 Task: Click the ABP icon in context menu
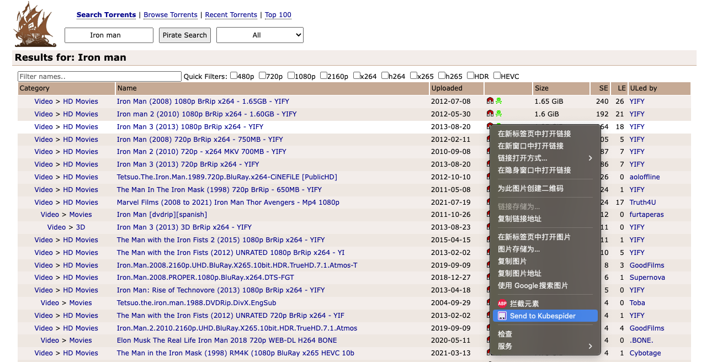pyautogui.click(x=502, y=304)
